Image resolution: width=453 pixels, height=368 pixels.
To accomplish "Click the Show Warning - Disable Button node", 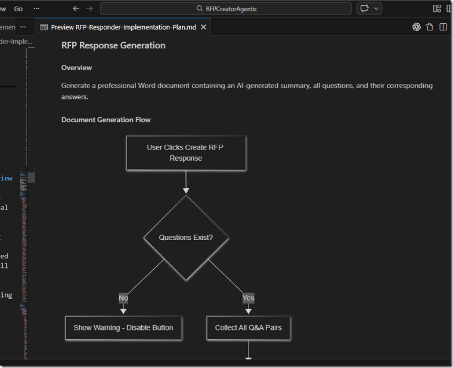I will coord(123,328).
